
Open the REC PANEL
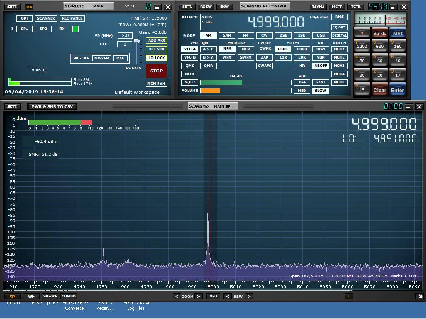coord(72,18)
